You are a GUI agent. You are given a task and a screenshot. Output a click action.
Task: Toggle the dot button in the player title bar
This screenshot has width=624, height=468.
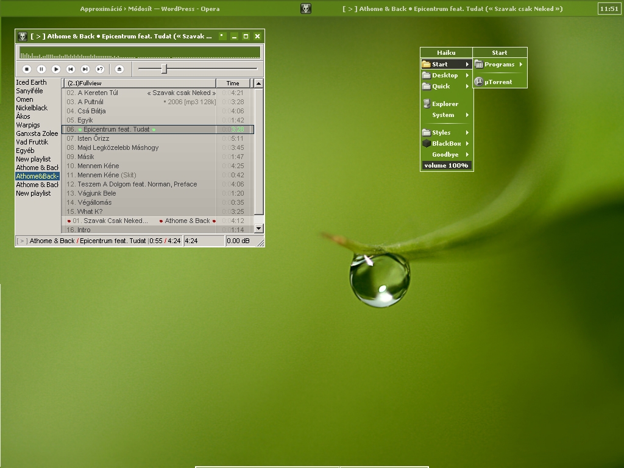[x=222, y=36]
